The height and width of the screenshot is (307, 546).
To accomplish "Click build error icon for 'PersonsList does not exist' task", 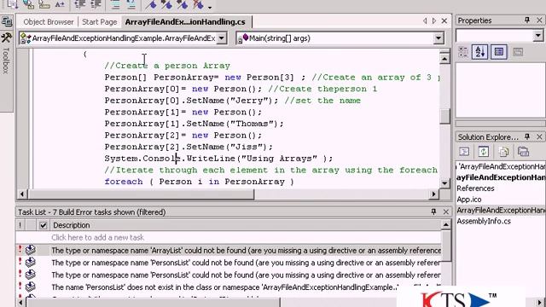I will click(31, 287).
